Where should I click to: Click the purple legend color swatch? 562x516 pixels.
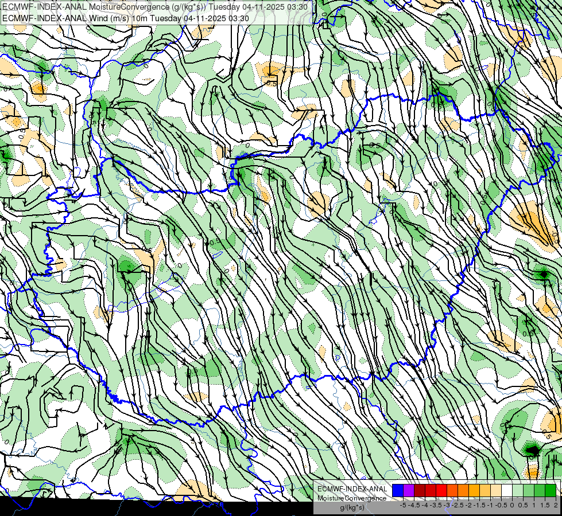(x=409, y=491)
